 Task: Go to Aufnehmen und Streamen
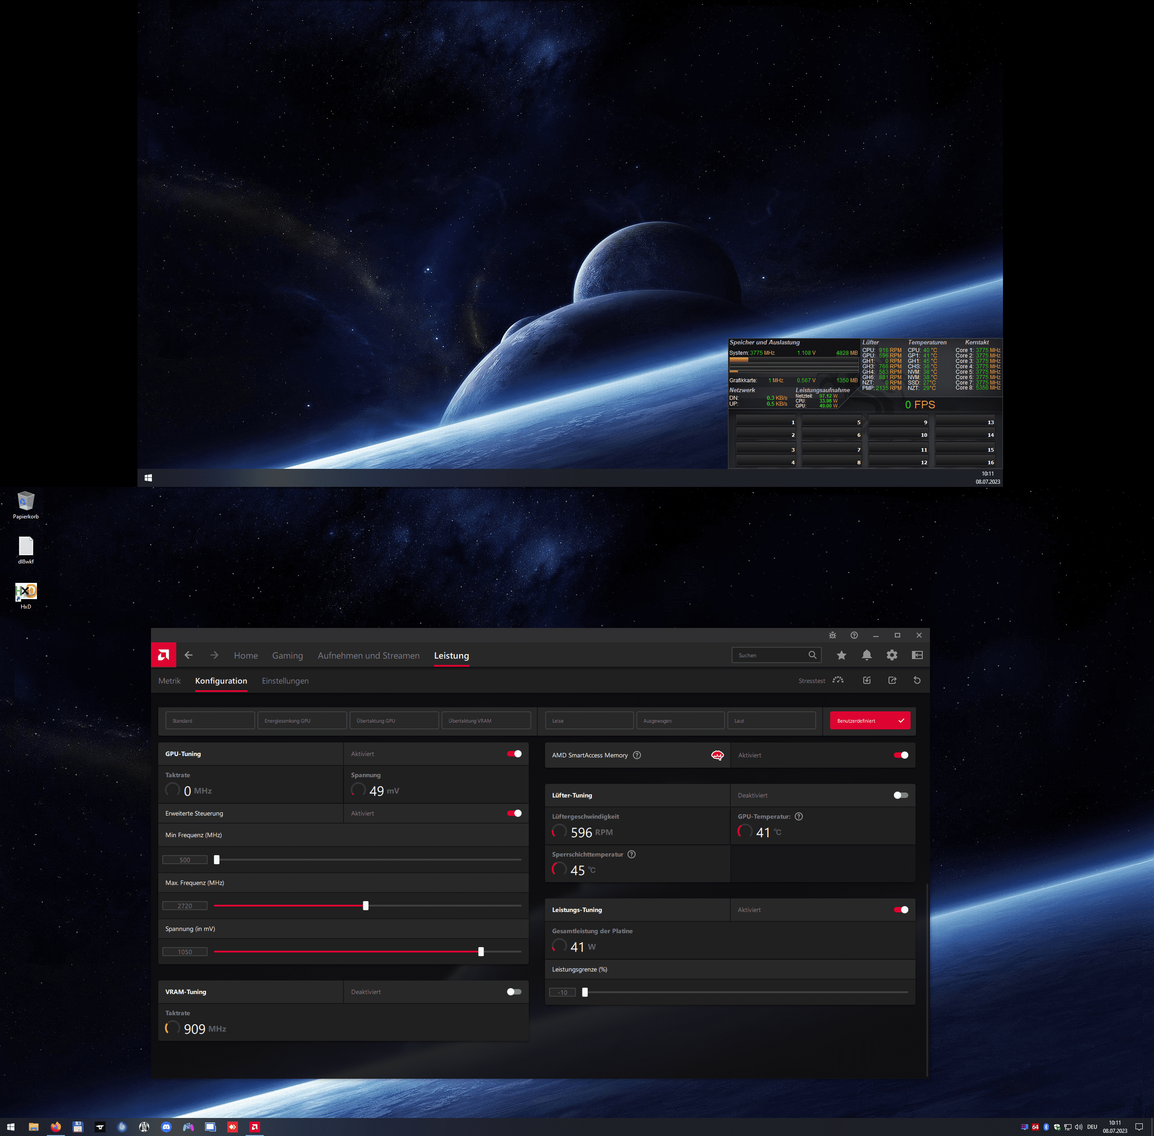[x=368, y=655]
